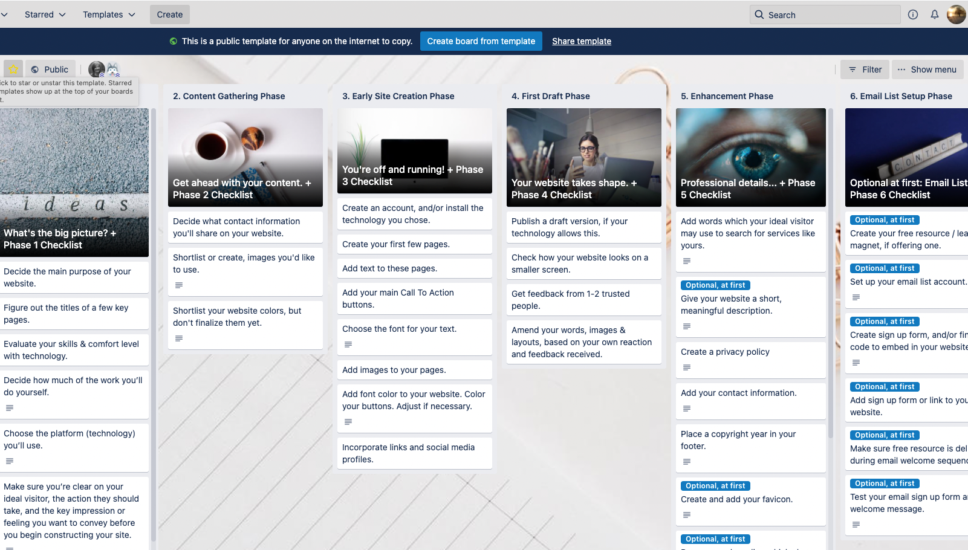Click scrollbar of Enhancement Phase list
Image resolution: width=968 pixels, height=550 pixels.
[831, 272]
